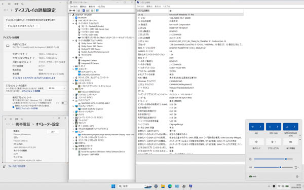
Task: Click the search icon in display Settings title bar
Action: [22, 4]
